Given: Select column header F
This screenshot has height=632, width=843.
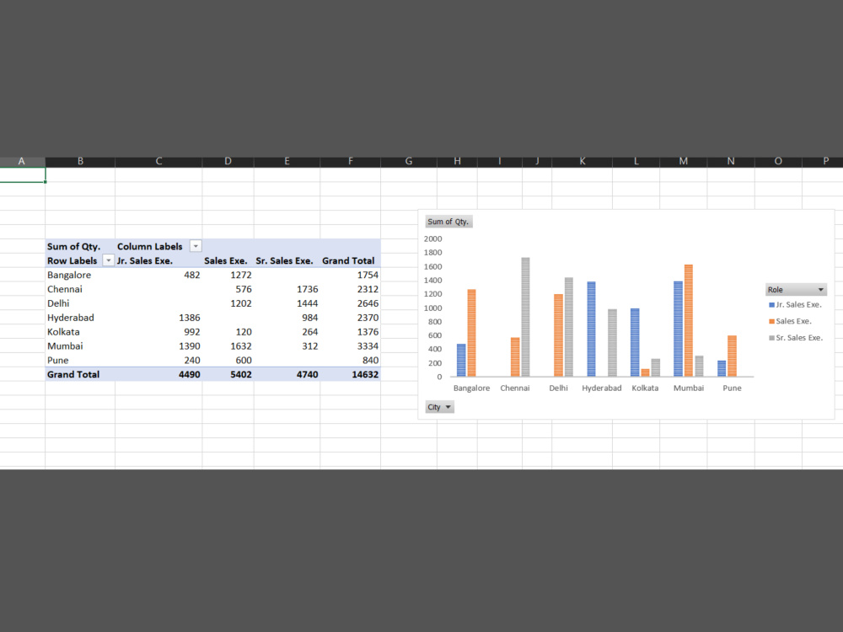Looking at the screenshot, I should click(350, 161).
